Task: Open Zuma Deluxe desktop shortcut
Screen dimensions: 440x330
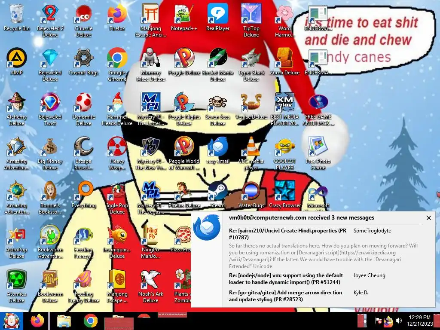Action: pyautogui.click(x=284, y=61)
